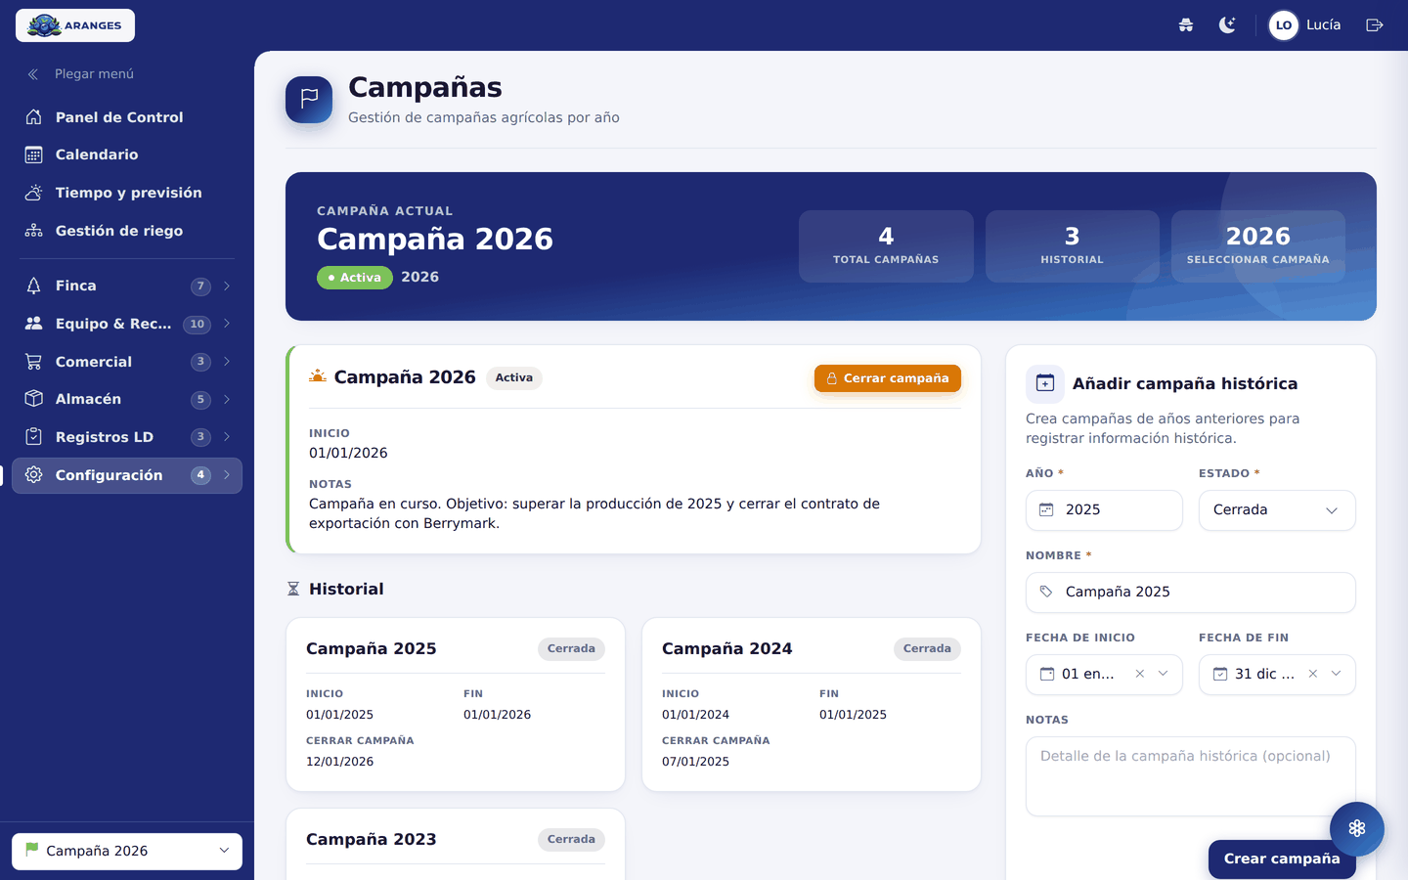Open Gestión de riego
Viewport: 1408px width, 880px height.
click(x=127, y=231)
